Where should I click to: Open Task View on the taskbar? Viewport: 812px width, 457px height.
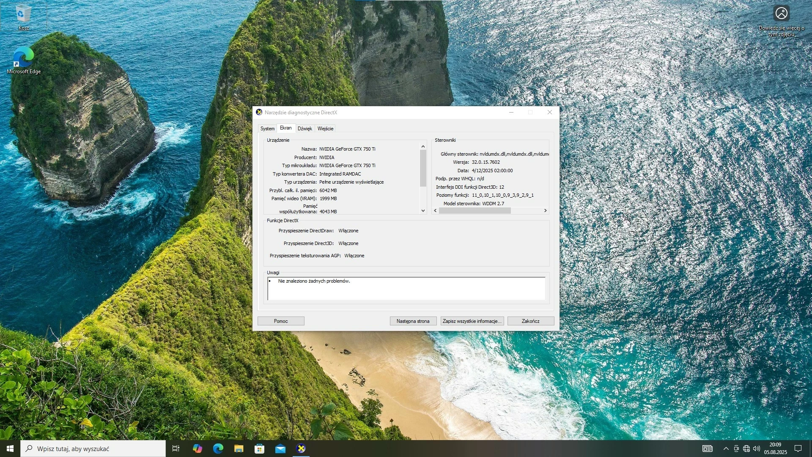coord(176,449)
